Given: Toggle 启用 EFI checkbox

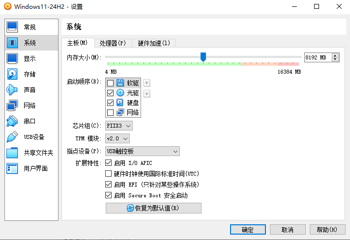Looking at the screenshot, I should tap(109, 184).
